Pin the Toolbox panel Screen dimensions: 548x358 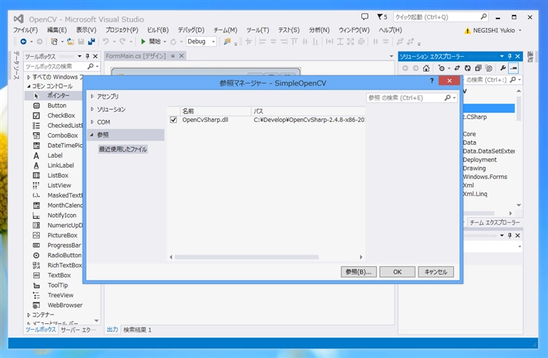pos(87,56)
